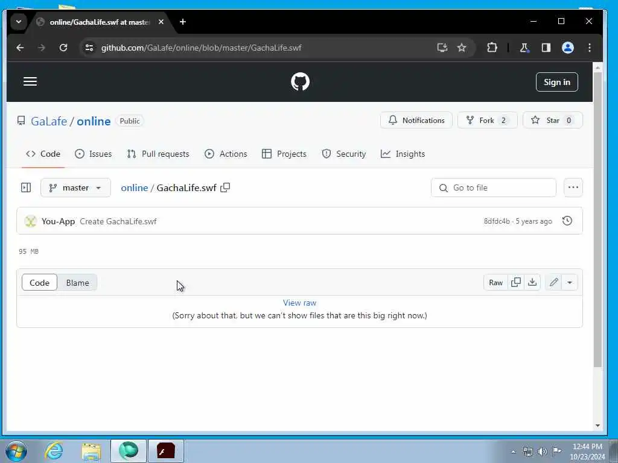618x463 pixels.
Task: Click the View raw link
Action: click(x=299, y=303)
